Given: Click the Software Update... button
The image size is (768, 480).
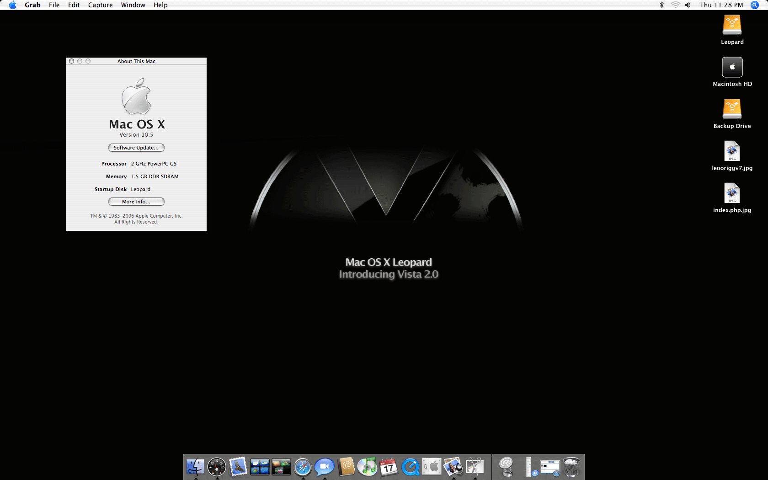Looking at the screenshot, I should [x=136, y=148].
